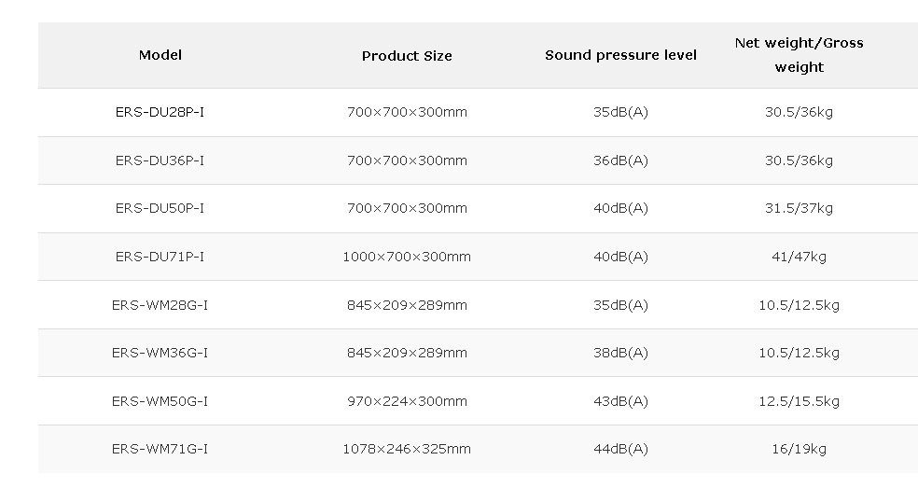Select the 43dB(A) sound level value
This screenshot has height=502, width=918.
(620, 401)
